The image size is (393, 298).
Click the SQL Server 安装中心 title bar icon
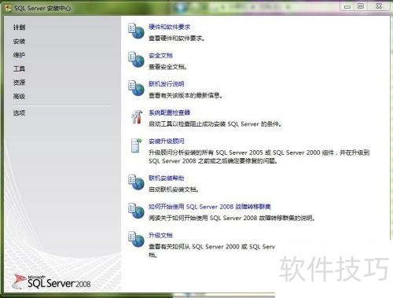9,8
